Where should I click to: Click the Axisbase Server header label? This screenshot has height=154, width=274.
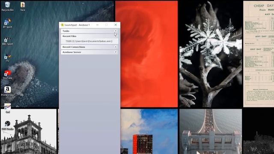[71, 52]
